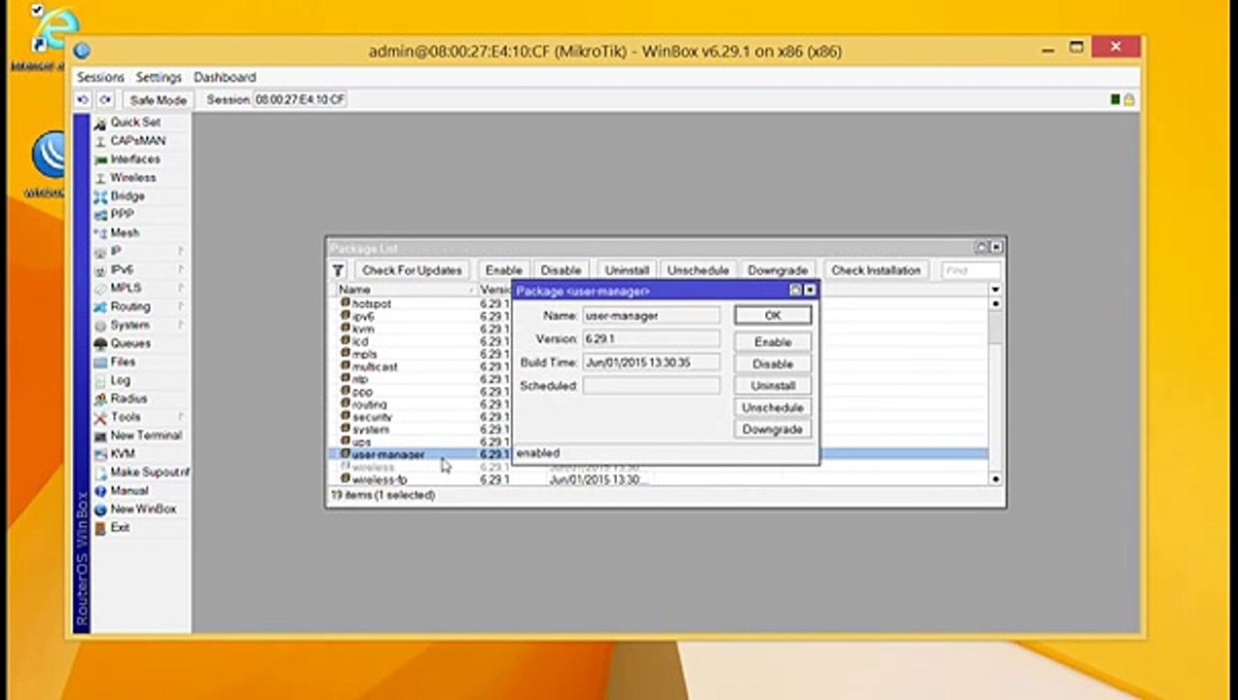Open the Files menu entry
1238x700 pixels.
(123, 362)
